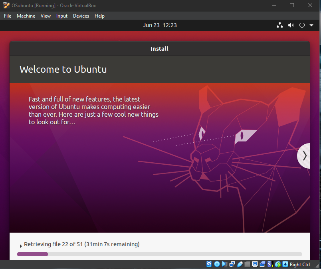Click the network adapters status icon
Image resolution: width=321 pixels, height=269 pixels.
tap(232, 264)
